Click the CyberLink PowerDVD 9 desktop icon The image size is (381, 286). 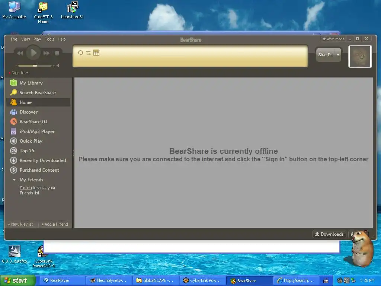pyautogui.click(x=44, y=257)
